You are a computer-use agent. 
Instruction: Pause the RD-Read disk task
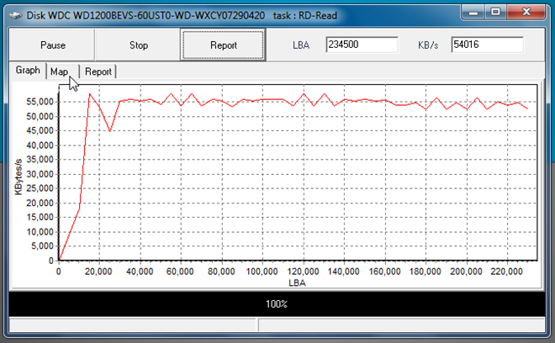pyautogui.click(x=52, y=45)
